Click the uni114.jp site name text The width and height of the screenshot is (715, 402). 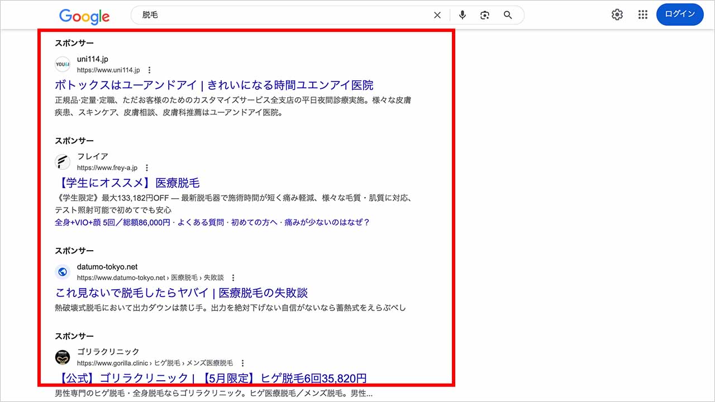click(93, 59)
